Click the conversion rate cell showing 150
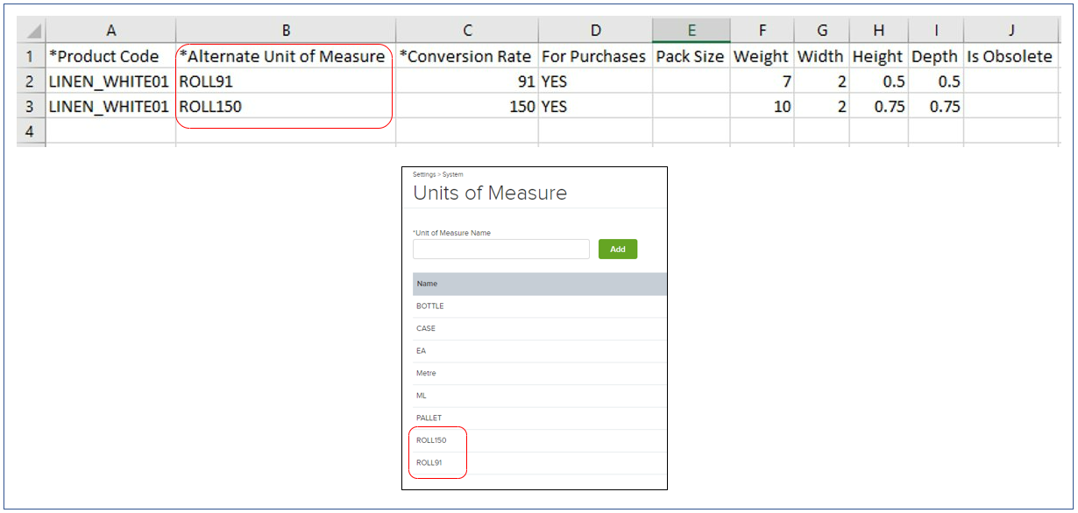 467,107
